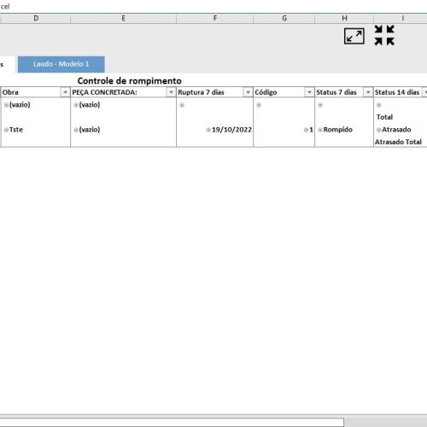Collapse the first (vazio) Obra group
427x427 pixels.
[6, 105]
